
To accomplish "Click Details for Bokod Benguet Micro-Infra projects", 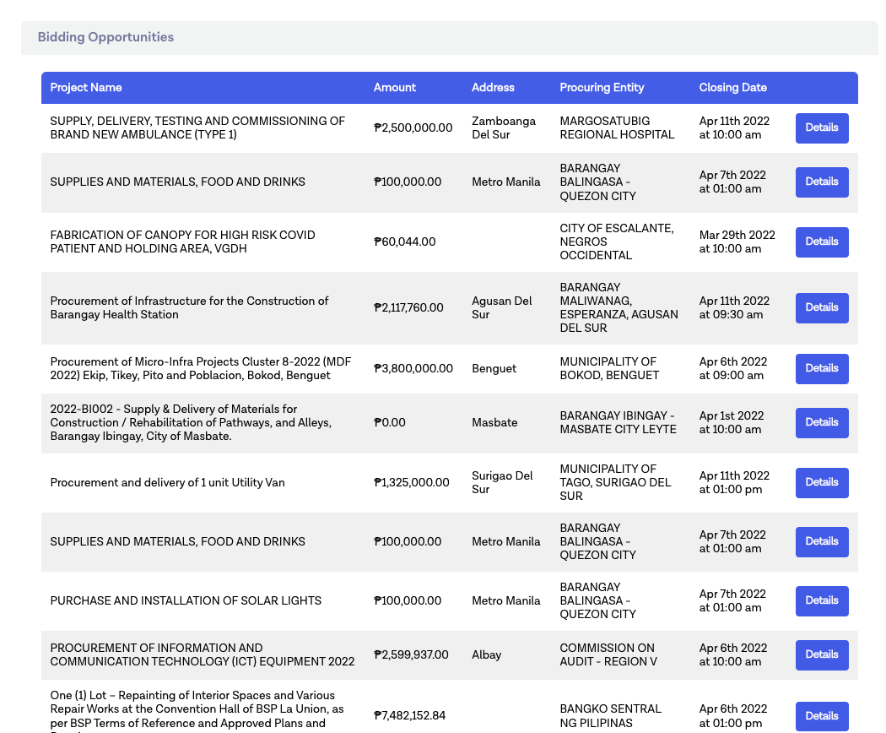I will pyautogui.click(x=821, y=369).
